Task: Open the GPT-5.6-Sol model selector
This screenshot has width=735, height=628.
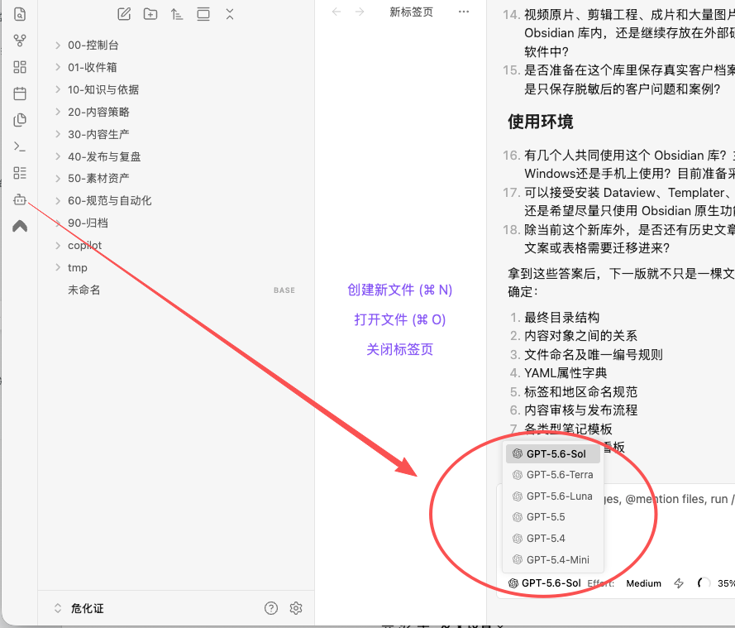Action: click(545, 583)
